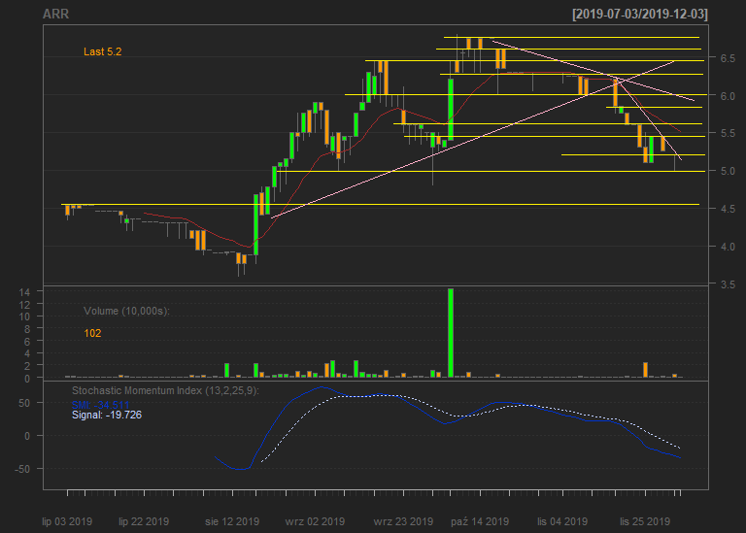746x533 pixels.
Task: Click the 6.0 price axis label
Action: (728, 95)
